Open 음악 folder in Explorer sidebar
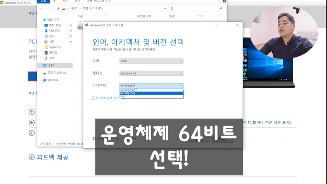The width and height of the screenshot is (327, 184). tap(52, 58)
